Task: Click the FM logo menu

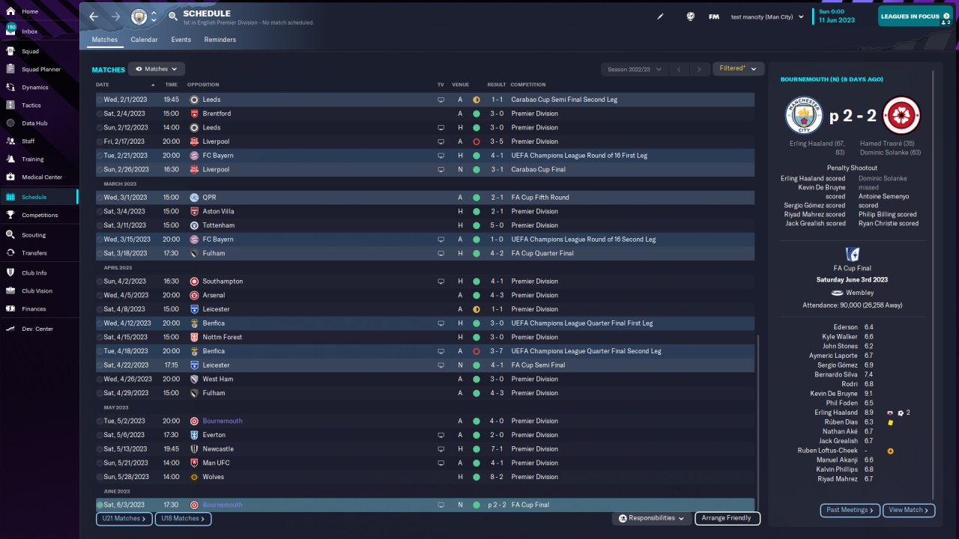Action: pyautogui.click(x=714, y=16)
